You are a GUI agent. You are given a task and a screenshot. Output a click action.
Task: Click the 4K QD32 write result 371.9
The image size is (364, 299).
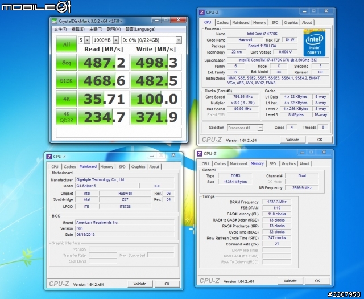click(x=156, y=117)
